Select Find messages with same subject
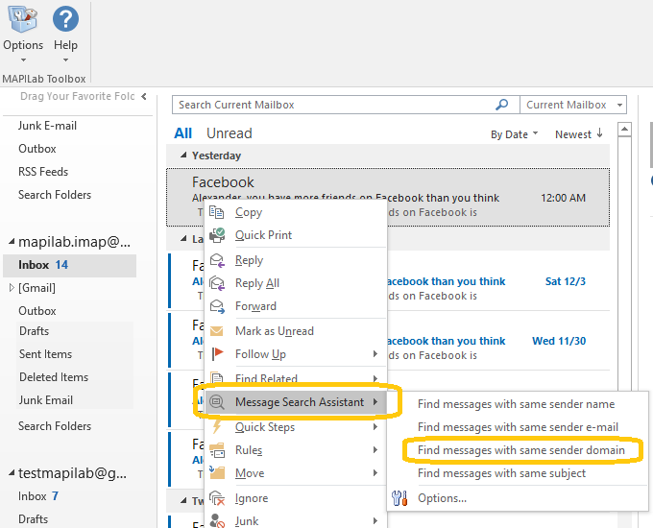This screenshot has width=653, height=528. point(501,473)
